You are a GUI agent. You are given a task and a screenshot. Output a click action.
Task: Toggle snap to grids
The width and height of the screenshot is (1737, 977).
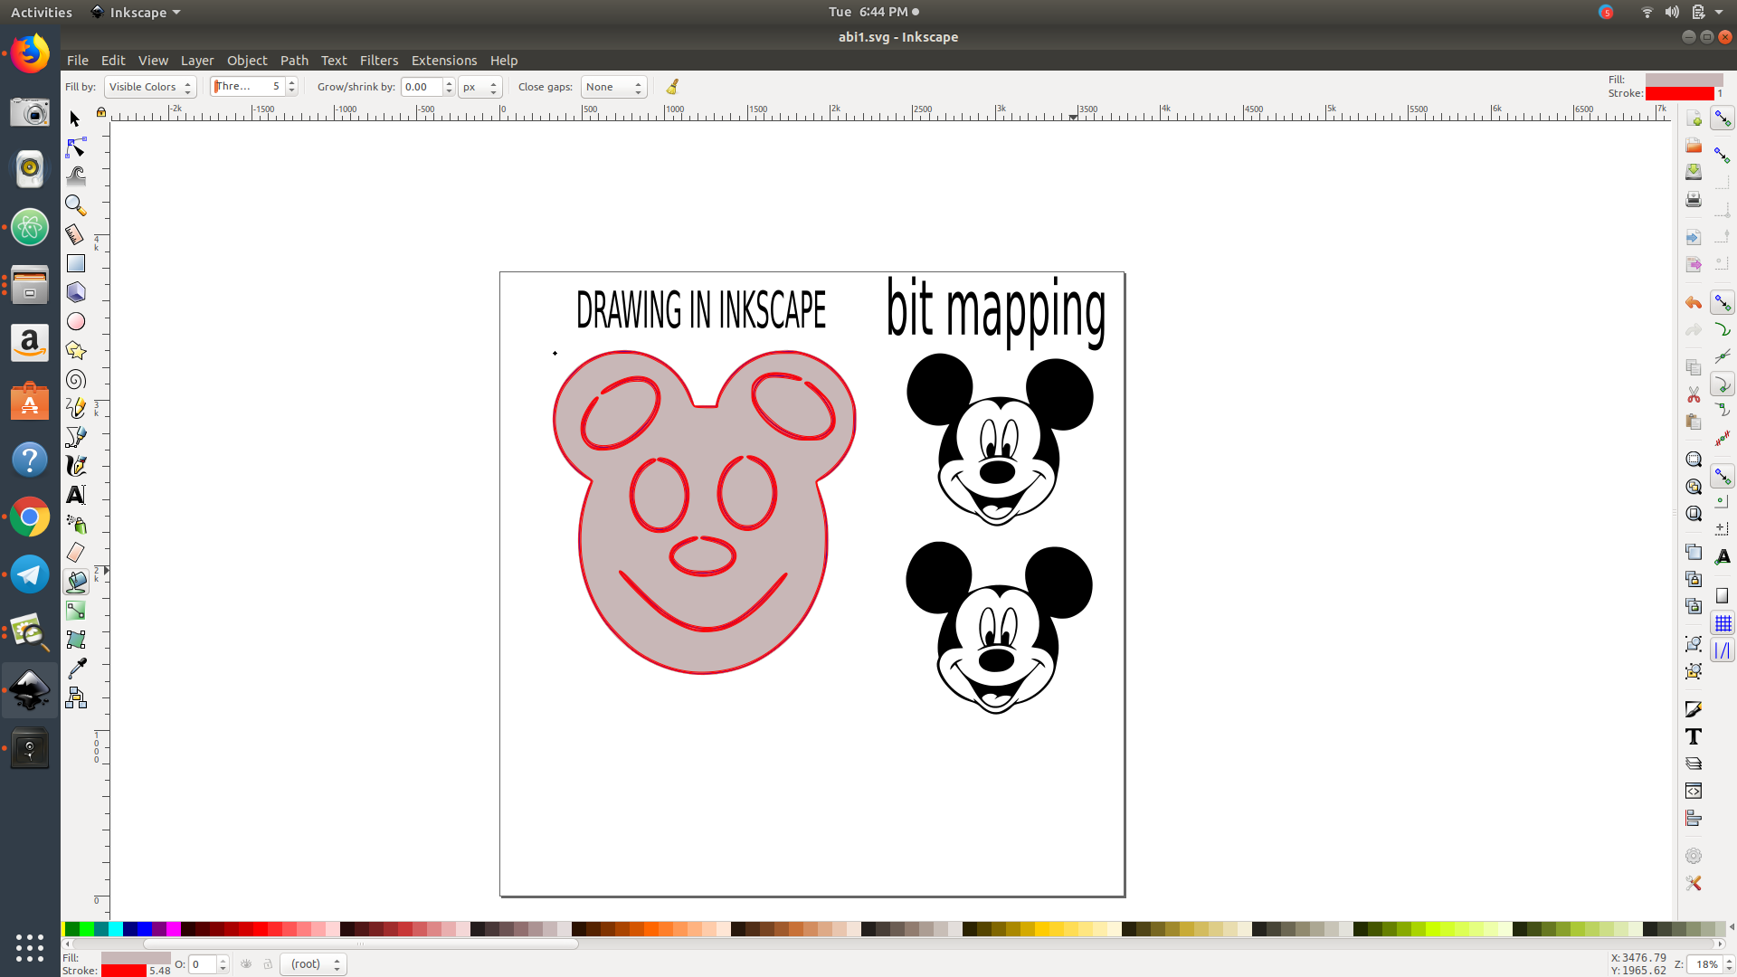point(1723,623)
